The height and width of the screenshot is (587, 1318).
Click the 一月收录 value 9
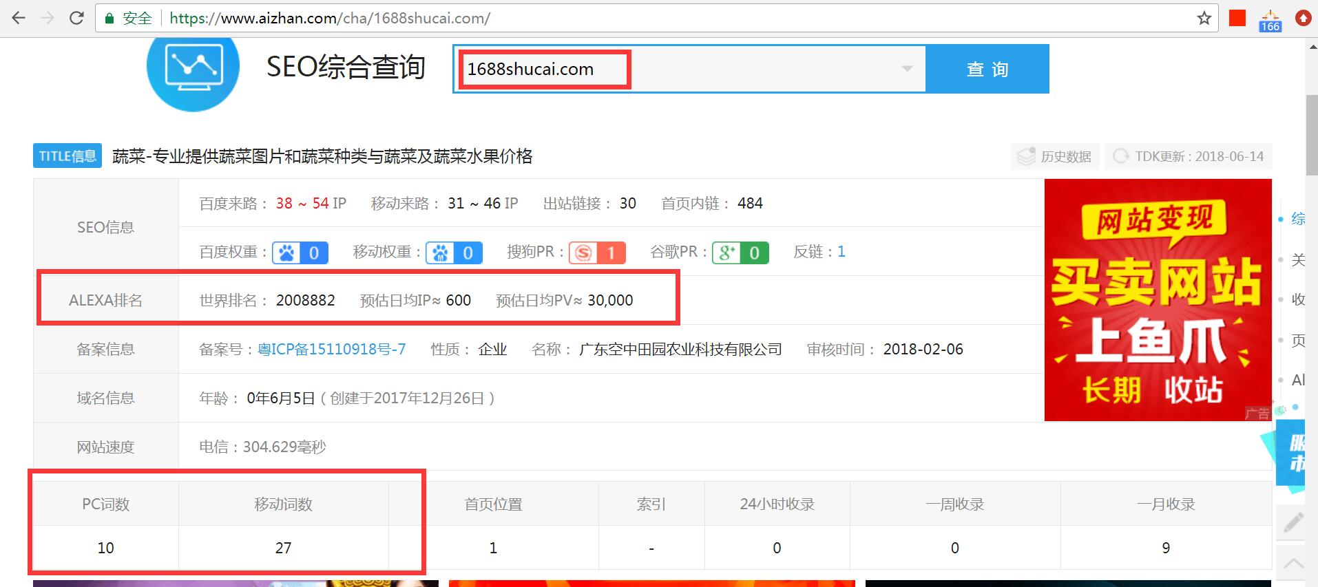1166,548
